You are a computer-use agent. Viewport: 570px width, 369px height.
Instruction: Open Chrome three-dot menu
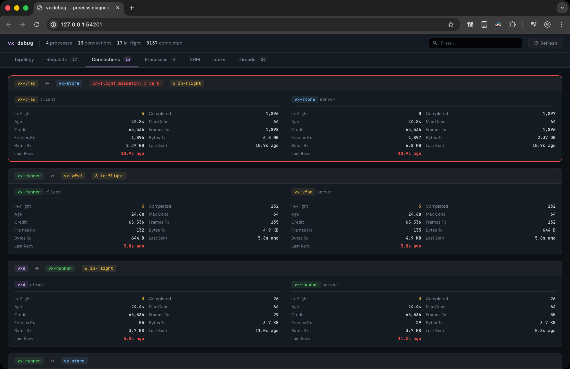(x=561, y=24)
